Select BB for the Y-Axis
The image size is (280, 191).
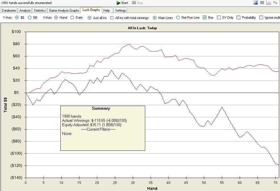point(30,18)
